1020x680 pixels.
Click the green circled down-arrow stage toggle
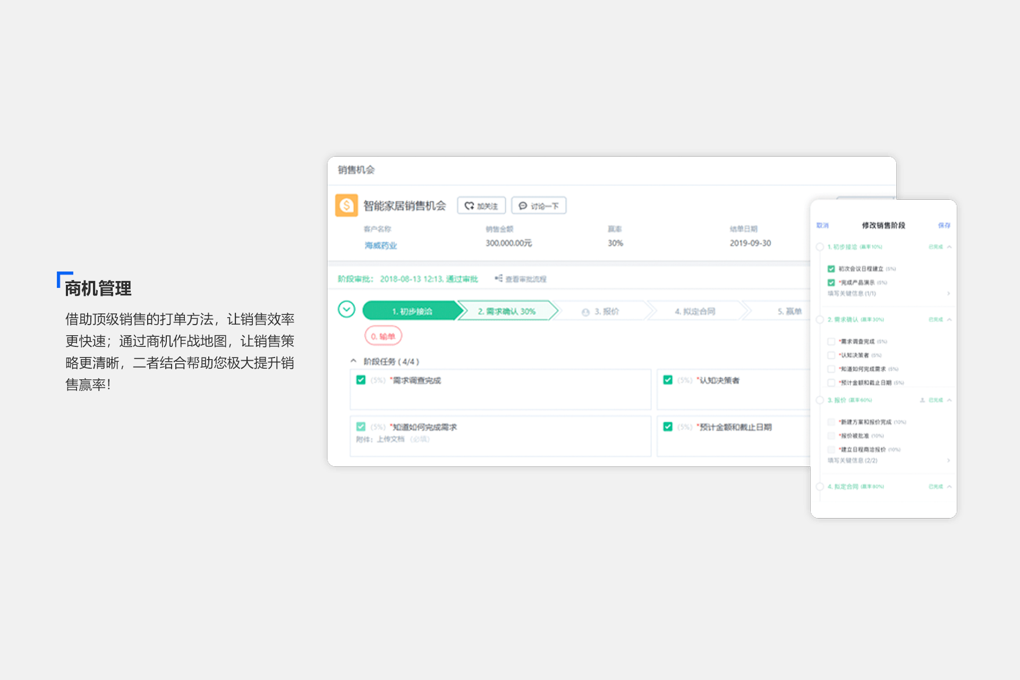click(346, 309)
